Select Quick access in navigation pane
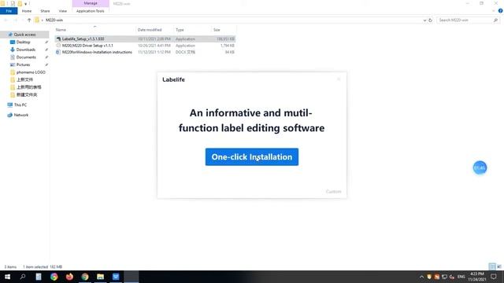Screen dimensions: 504x283 pos(24,35)
